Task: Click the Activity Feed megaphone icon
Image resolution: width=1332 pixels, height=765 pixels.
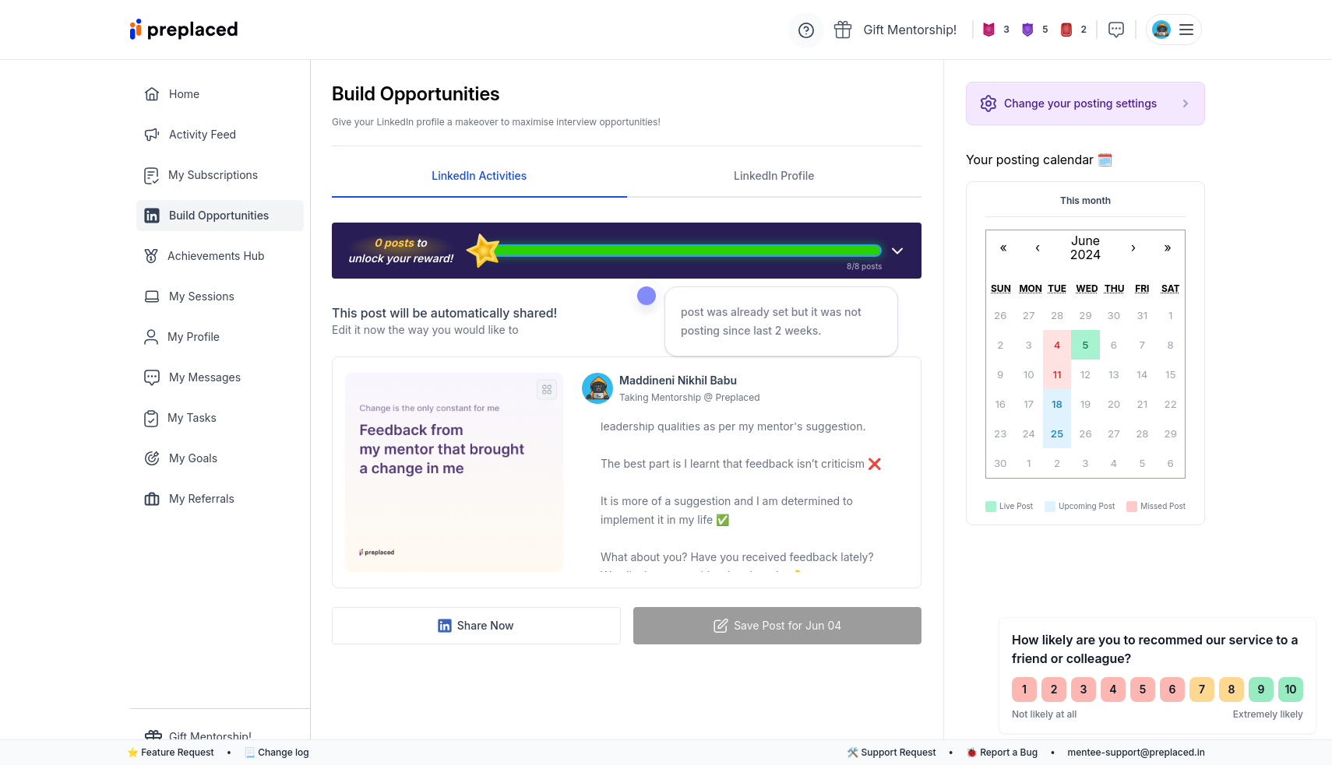Action: 152,135
